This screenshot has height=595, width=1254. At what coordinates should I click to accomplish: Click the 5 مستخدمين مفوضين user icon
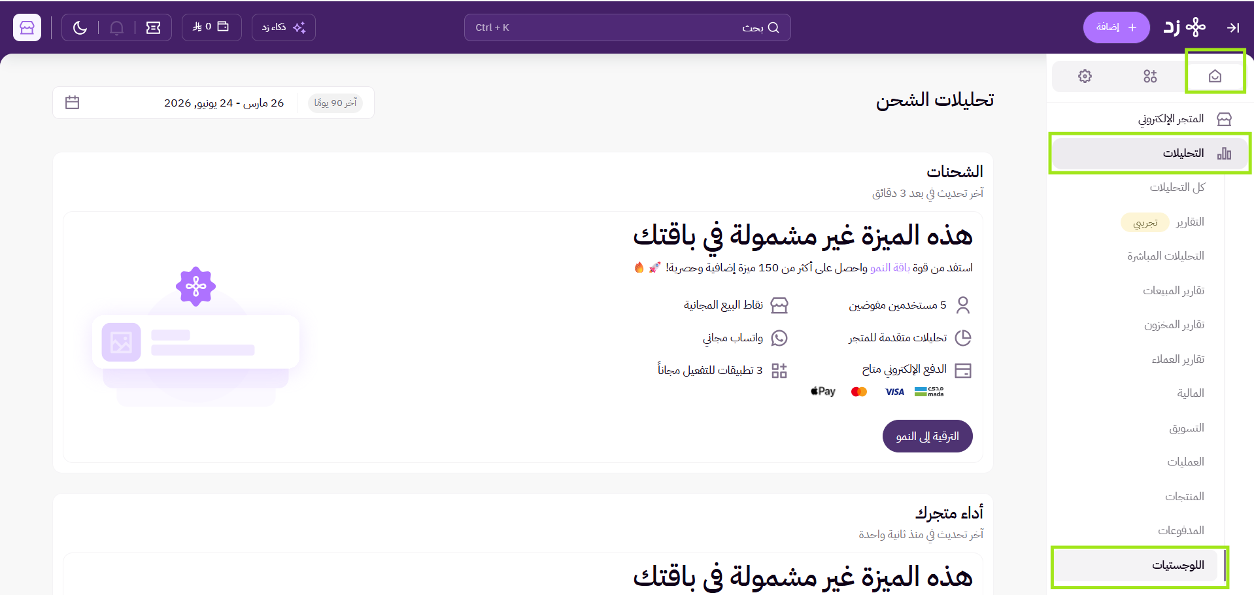tap(962, 305)
